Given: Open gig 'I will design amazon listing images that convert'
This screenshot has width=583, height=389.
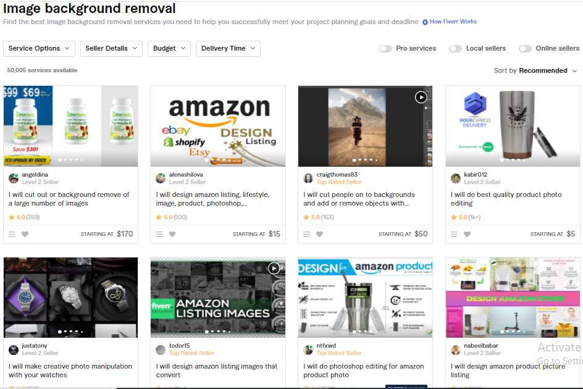Looking at the screenshot, I should coord(217,370).
